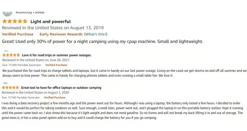The image size is (247, 131).
Task: Click the five-star rating on the office laptops review
Action: [x=11, y=87]
